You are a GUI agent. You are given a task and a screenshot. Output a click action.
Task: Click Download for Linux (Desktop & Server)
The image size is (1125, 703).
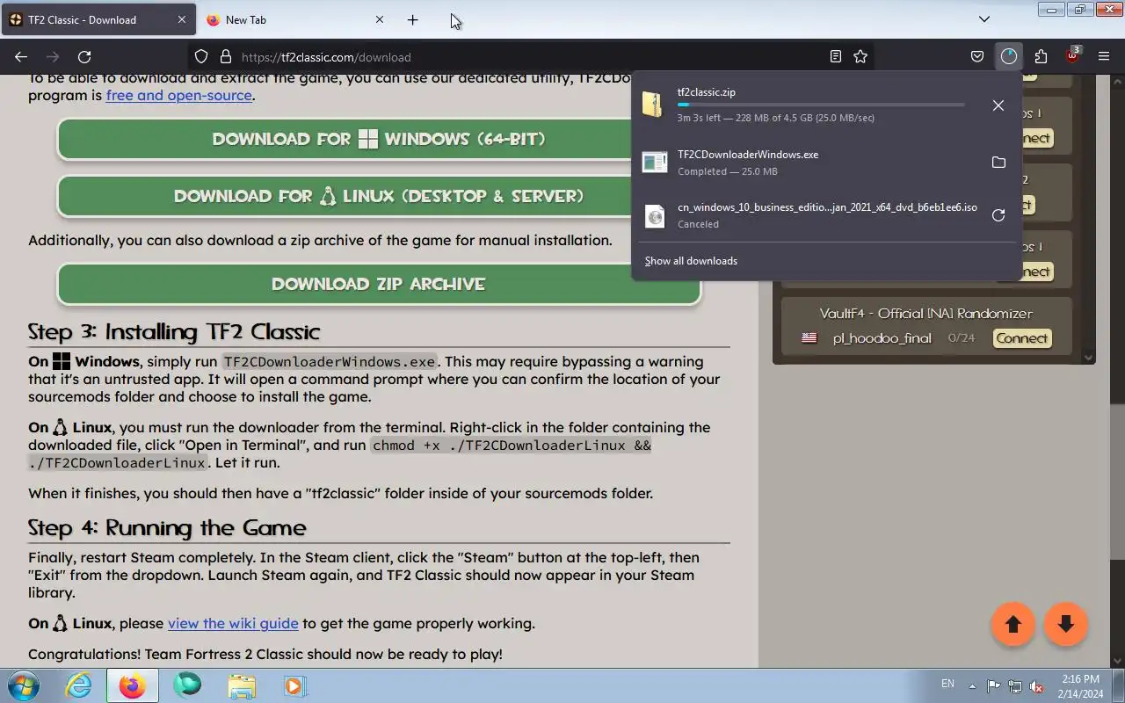379,196
